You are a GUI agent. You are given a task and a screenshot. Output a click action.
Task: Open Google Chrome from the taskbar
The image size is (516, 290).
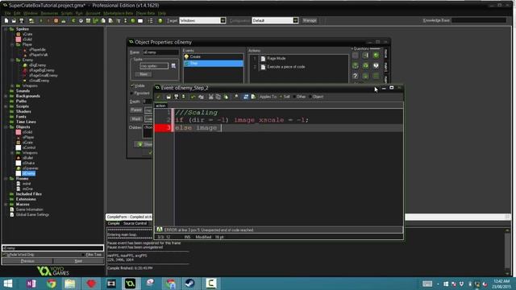[51, 284]
